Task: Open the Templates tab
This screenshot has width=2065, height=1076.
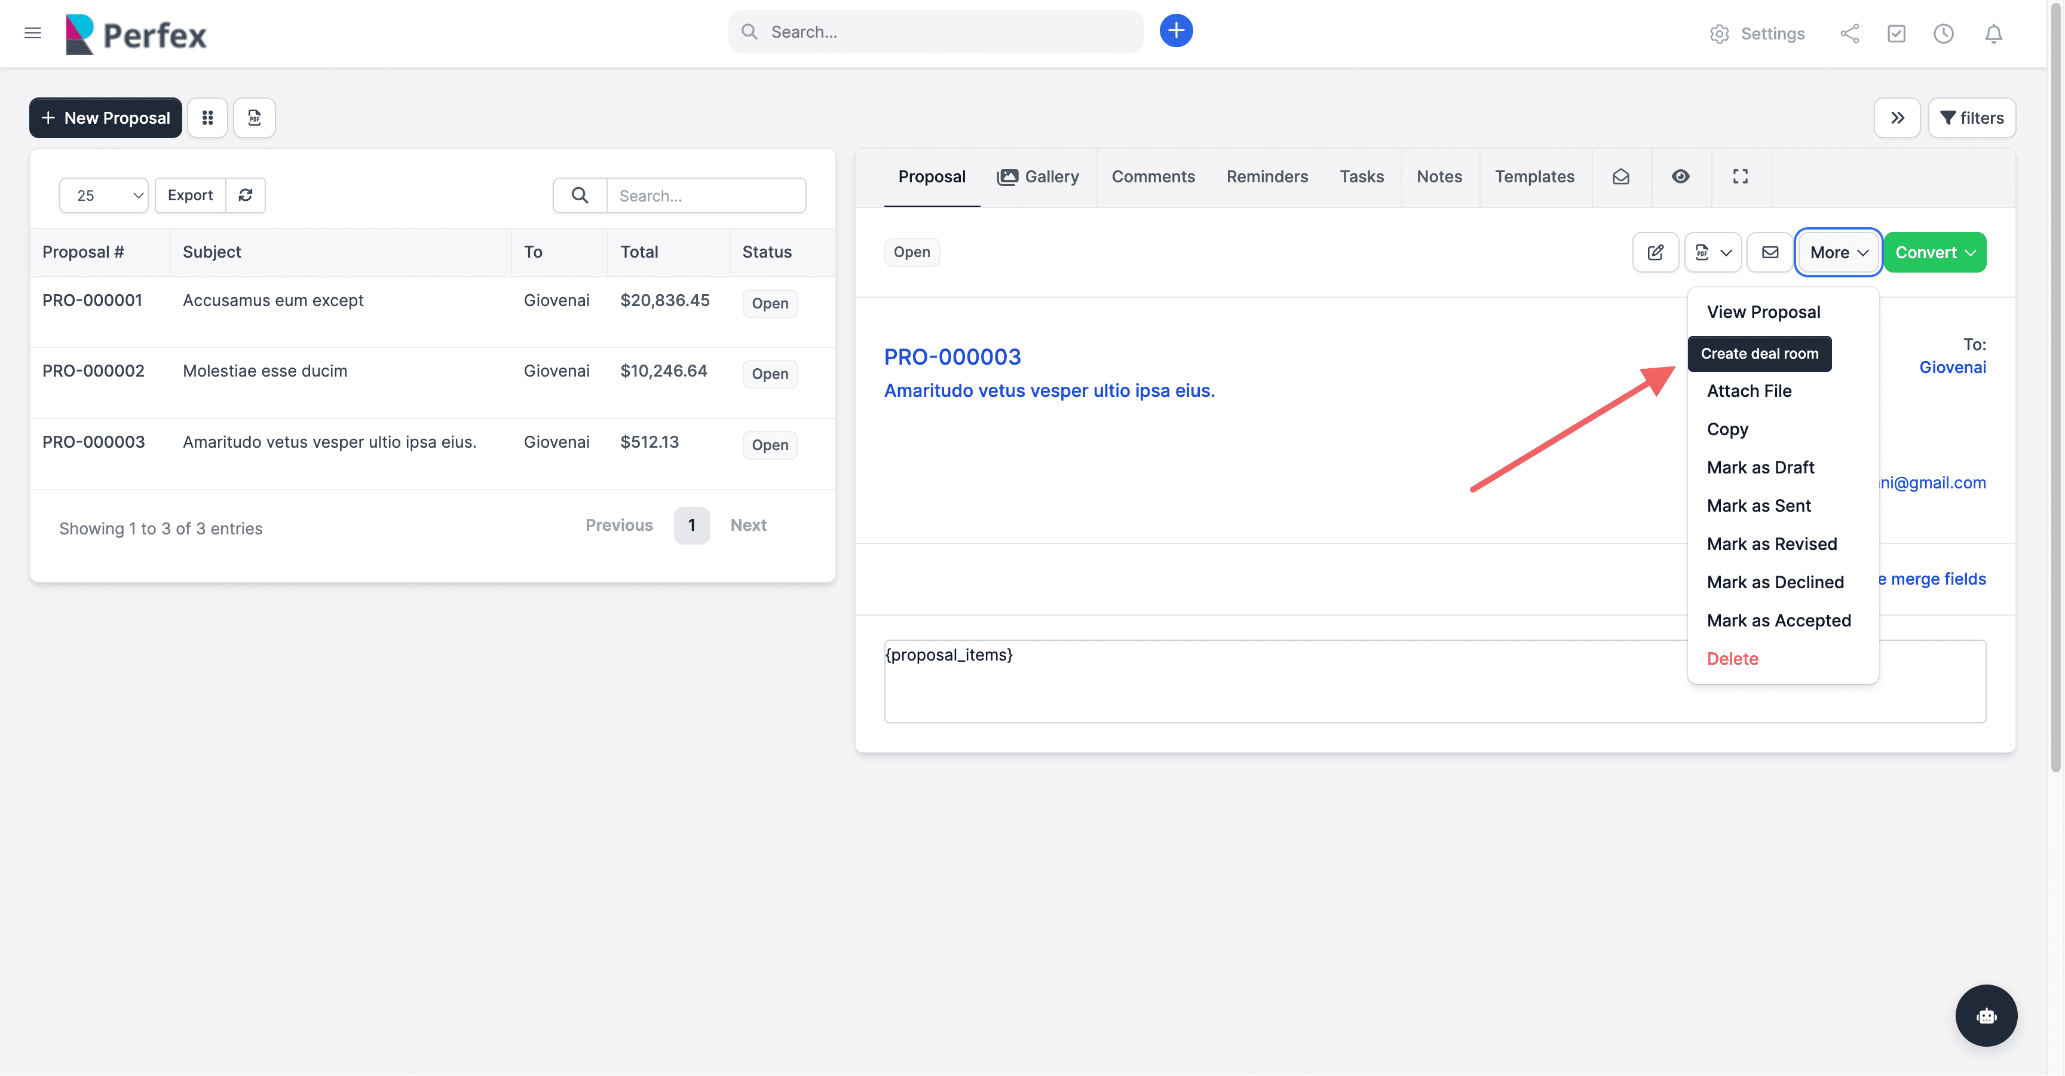Action: 1534,177
